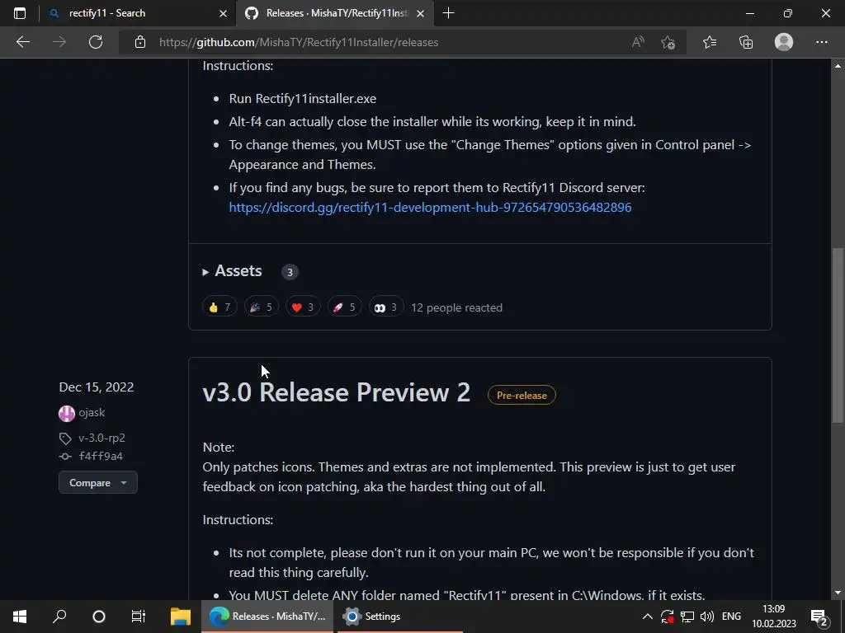Open the tab actions menu icon
This screenshot has width=845, height=633.
pyautogui.click(x=20, y=13)
